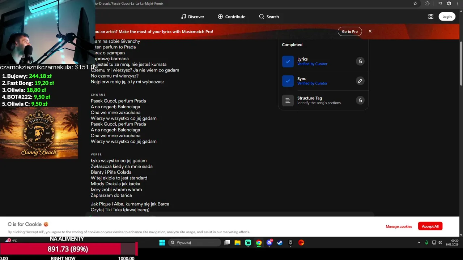Open the EA app from the taskbar
463x260 pixels.
tap(301, 243)
